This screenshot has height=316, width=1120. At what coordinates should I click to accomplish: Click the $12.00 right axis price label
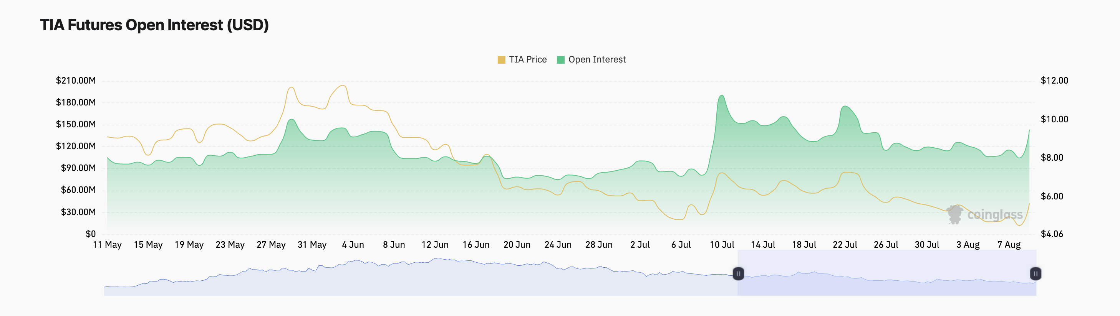pos(1054,80)
